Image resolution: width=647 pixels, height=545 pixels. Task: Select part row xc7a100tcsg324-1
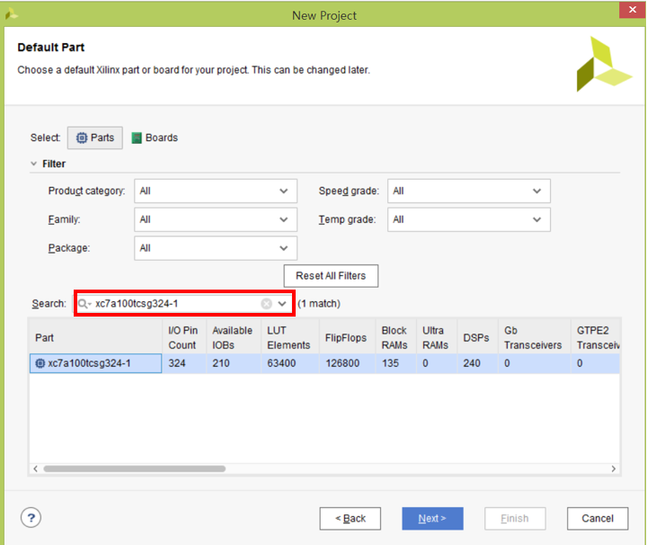coord(324,363)
